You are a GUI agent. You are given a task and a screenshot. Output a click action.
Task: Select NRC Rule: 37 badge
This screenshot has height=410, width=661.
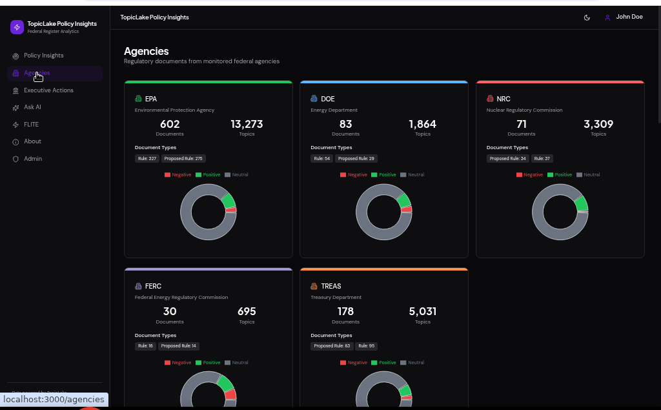coord(542,159)
